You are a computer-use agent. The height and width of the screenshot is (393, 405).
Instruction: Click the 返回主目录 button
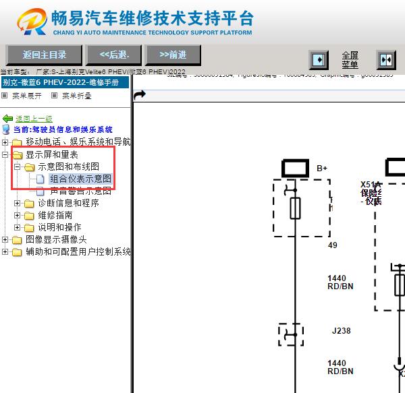[x=44, y=55]
